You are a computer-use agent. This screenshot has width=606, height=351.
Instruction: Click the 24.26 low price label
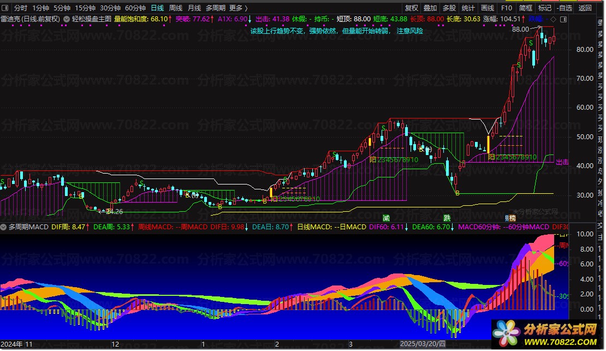tap(115, 211)
